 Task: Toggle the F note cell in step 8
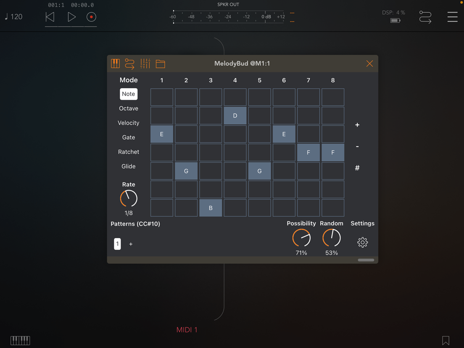click(333, 153)
